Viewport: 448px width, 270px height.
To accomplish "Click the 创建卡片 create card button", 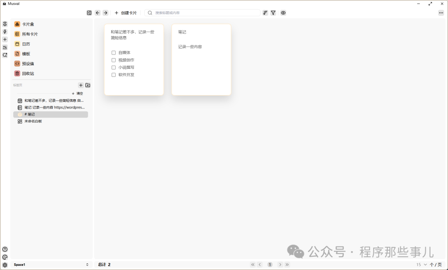I will (x=125, y=13).
